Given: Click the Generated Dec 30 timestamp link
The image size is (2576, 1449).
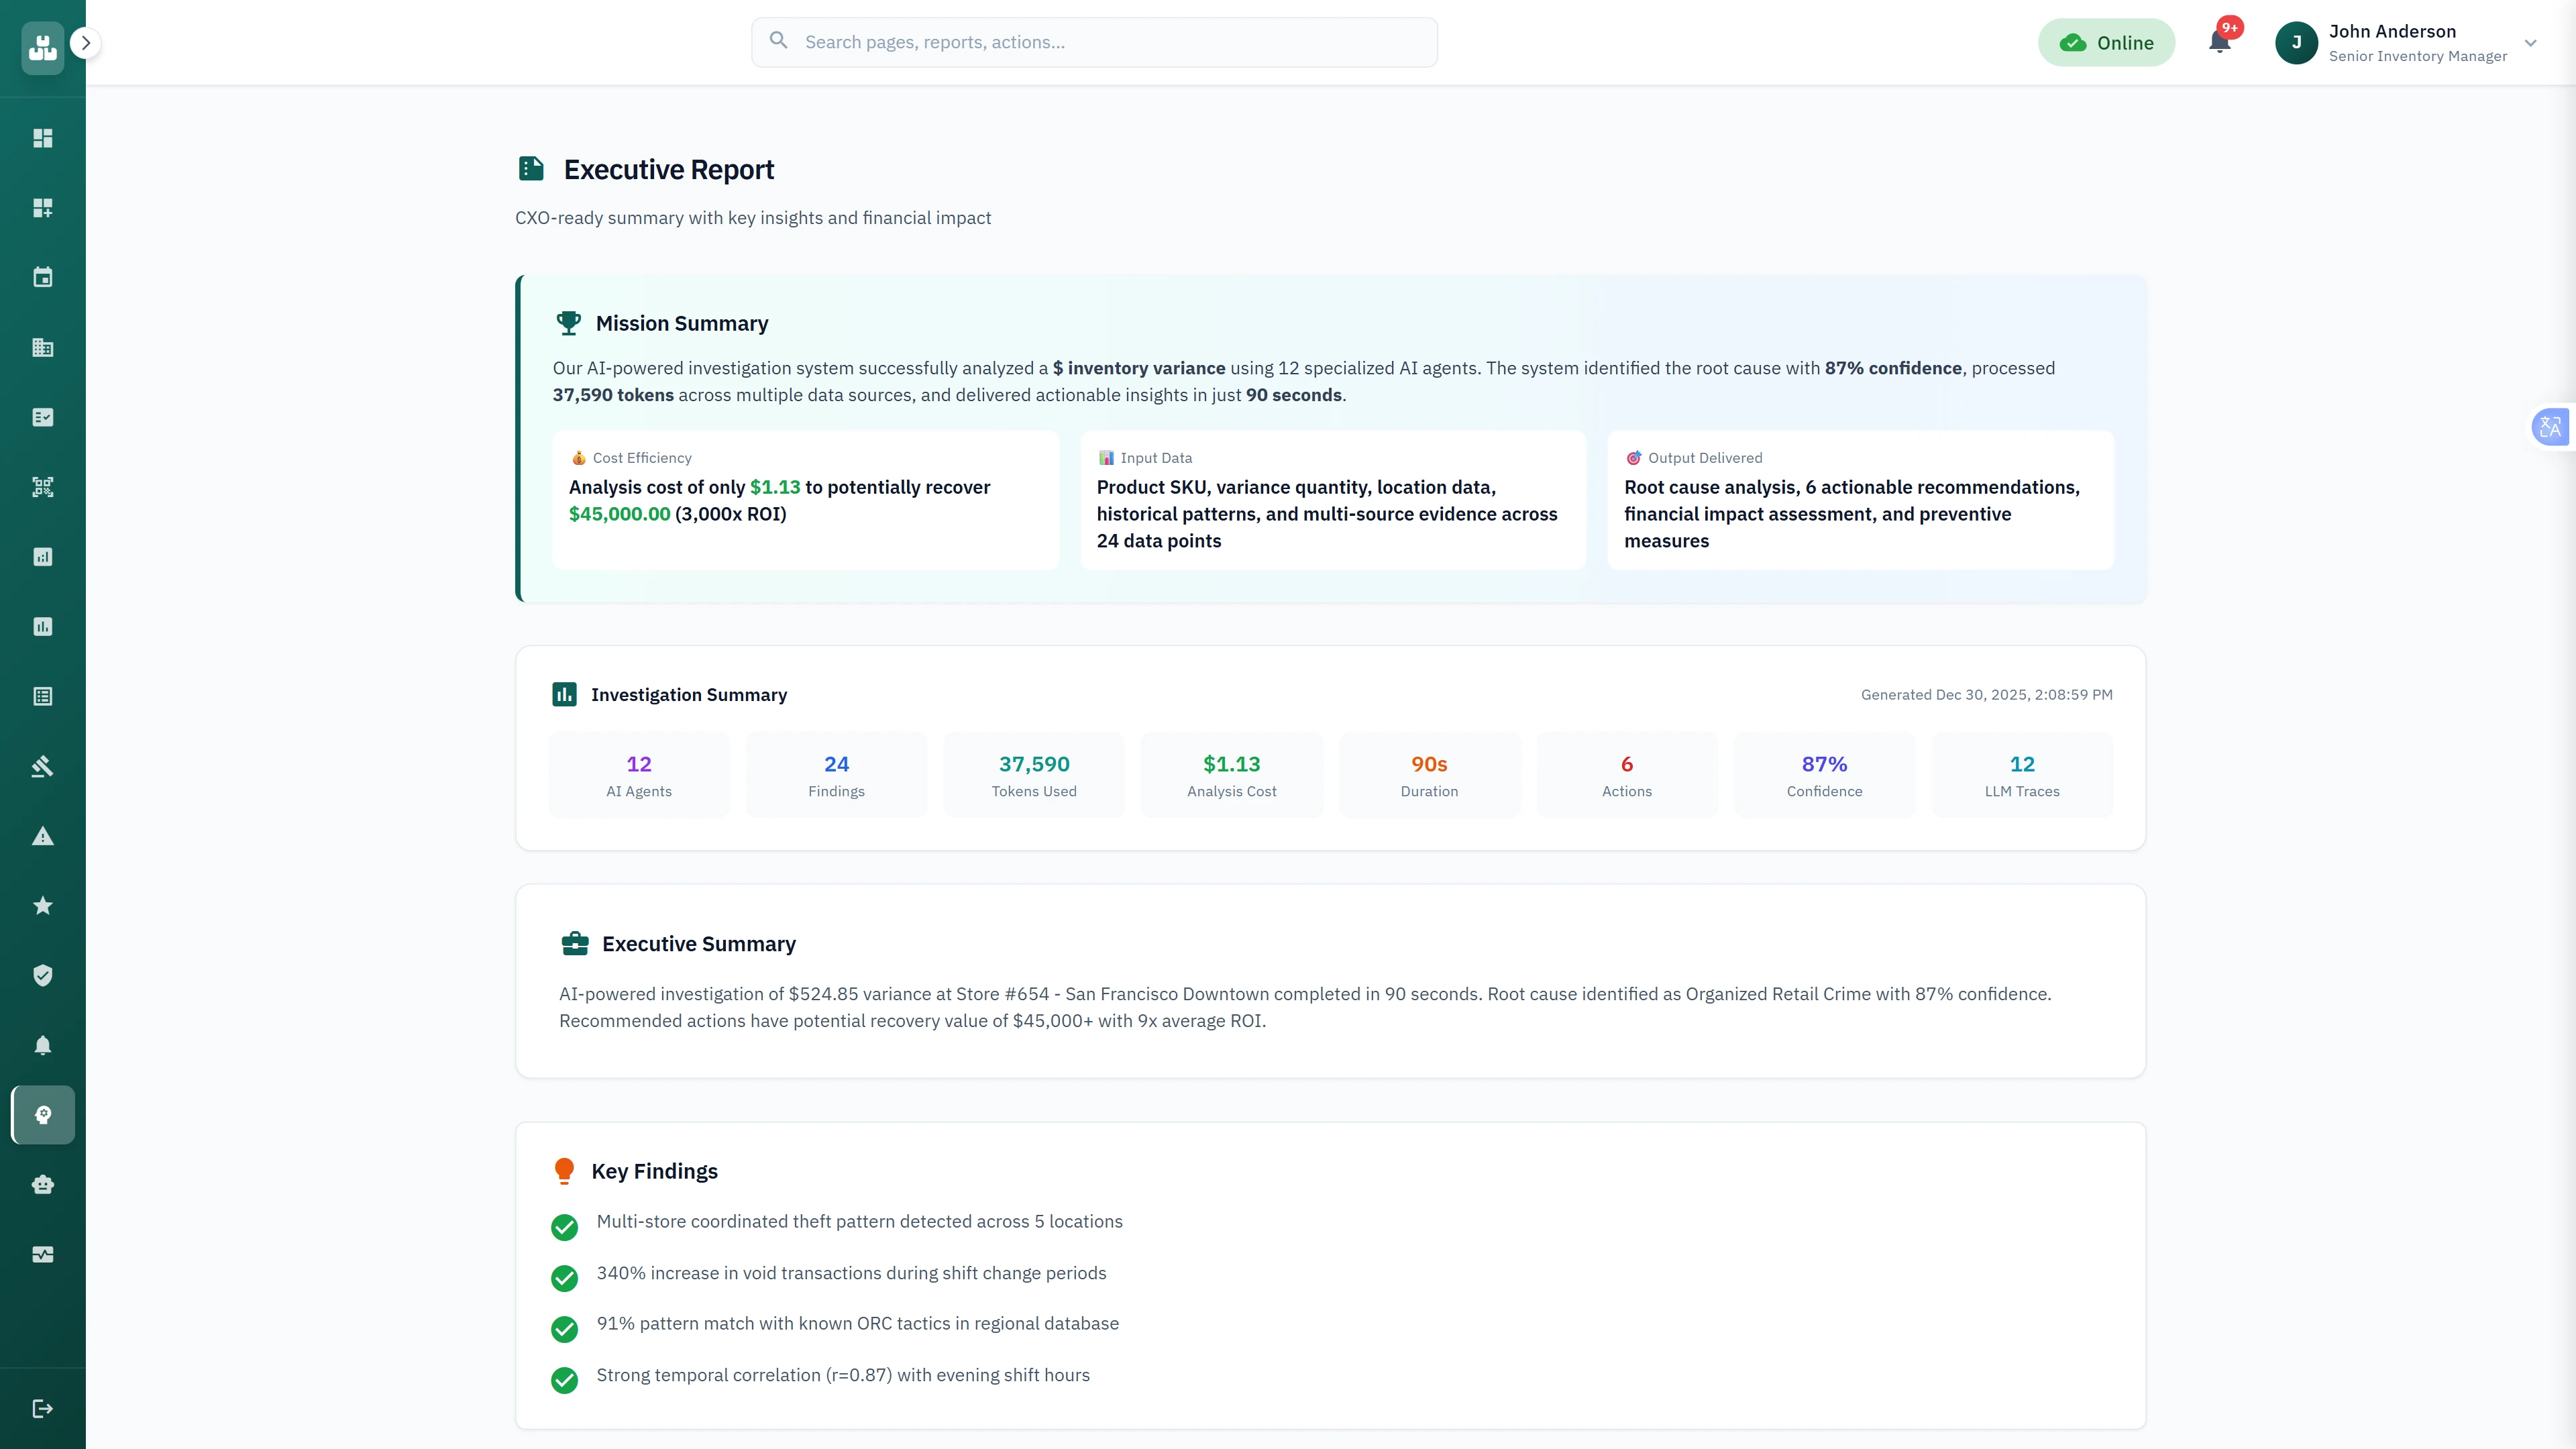Looking at the screenshot, I should pyautogui.click(x=1986, y=694).
